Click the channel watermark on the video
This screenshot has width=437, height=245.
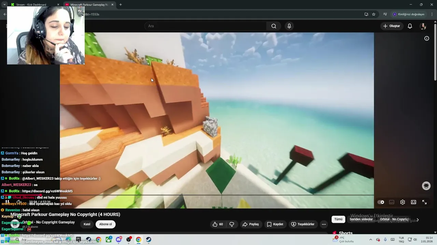pos(426,186)
